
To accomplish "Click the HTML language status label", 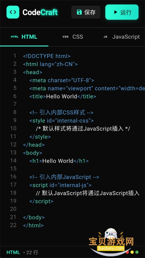I will [13, 252].
